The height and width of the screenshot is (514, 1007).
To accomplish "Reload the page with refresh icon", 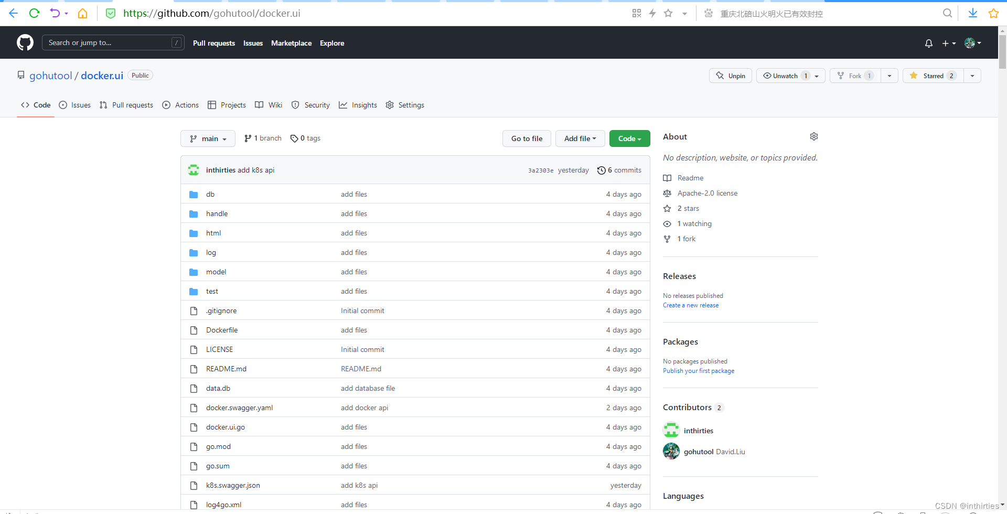I will pyautogui.click(x=34, y=13).
